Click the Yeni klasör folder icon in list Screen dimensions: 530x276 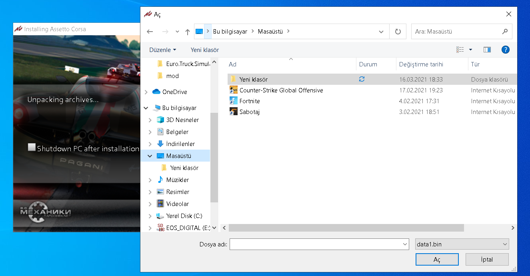point(234,79)
